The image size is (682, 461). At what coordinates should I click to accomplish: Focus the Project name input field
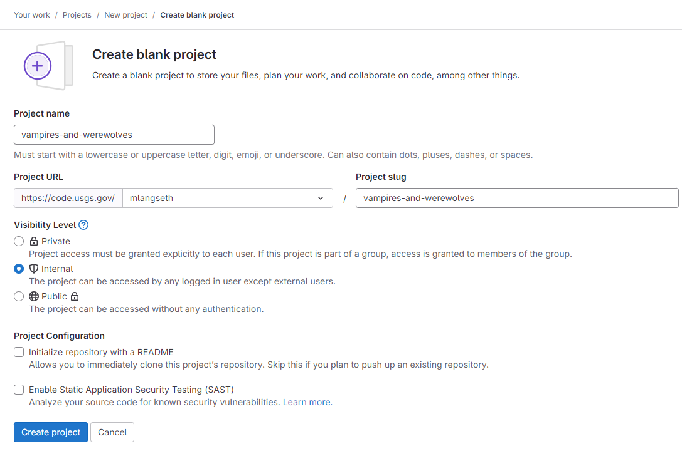pos(114,135)
